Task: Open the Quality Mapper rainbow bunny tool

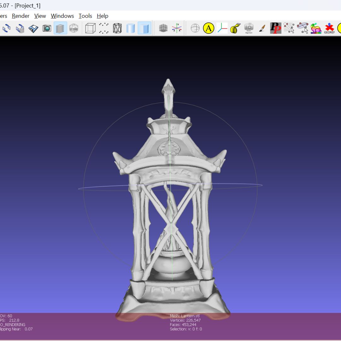Action: (316, 28)
